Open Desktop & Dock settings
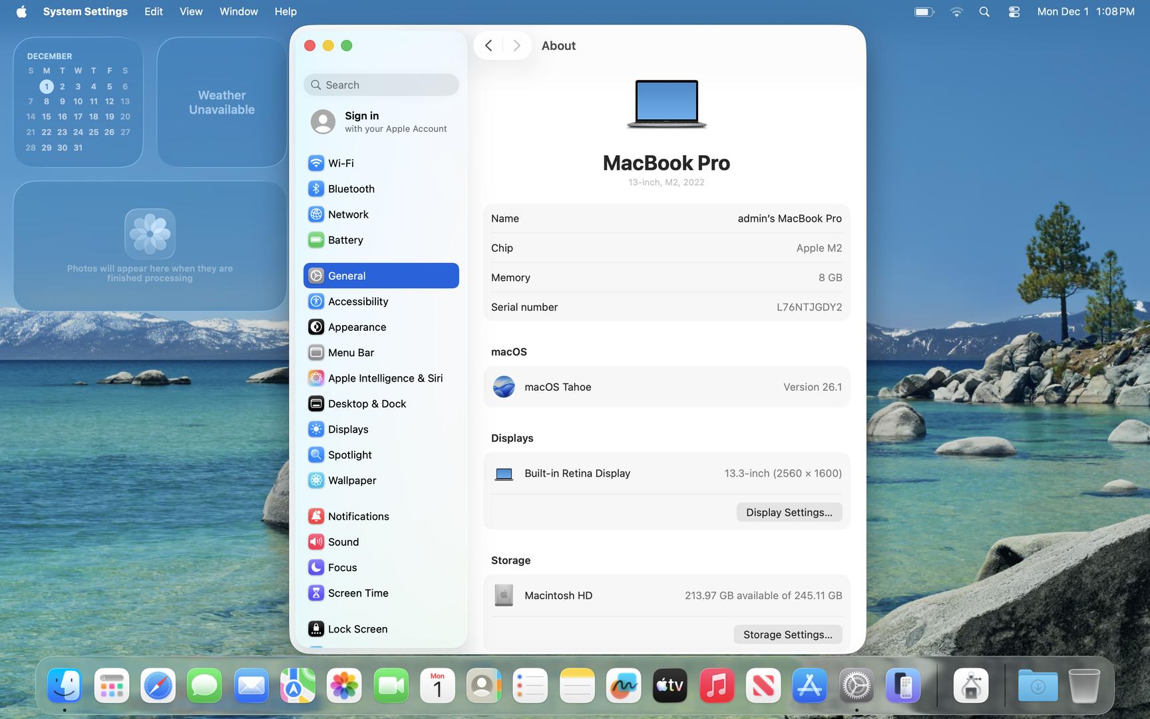 366,404
